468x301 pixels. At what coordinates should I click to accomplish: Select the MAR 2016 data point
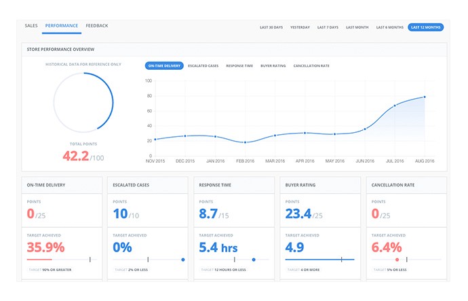coord(275,136)
